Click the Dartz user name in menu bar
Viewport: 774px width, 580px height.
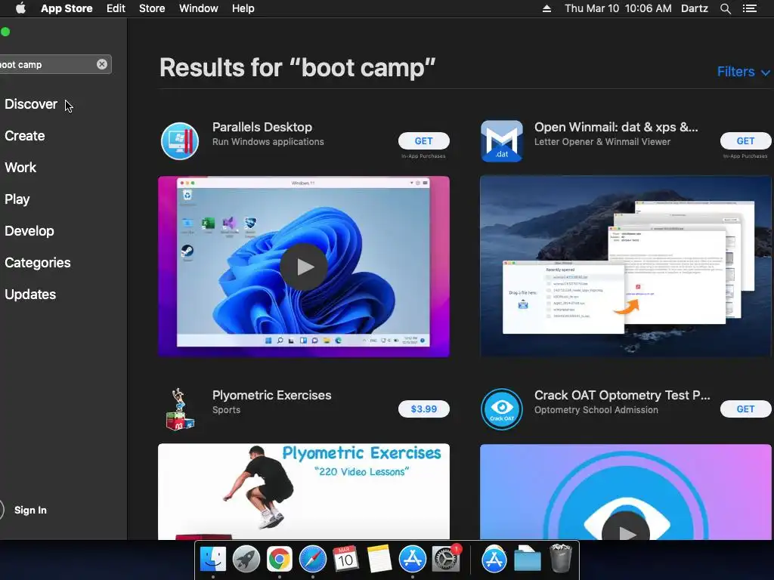coord(694,8)
